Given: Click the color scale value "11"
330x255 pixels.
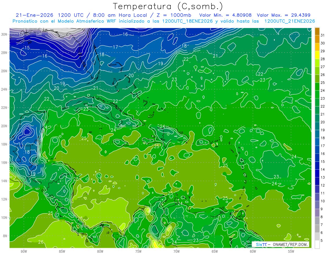Looking at the screenshot, I should click(x=323, y=193).
